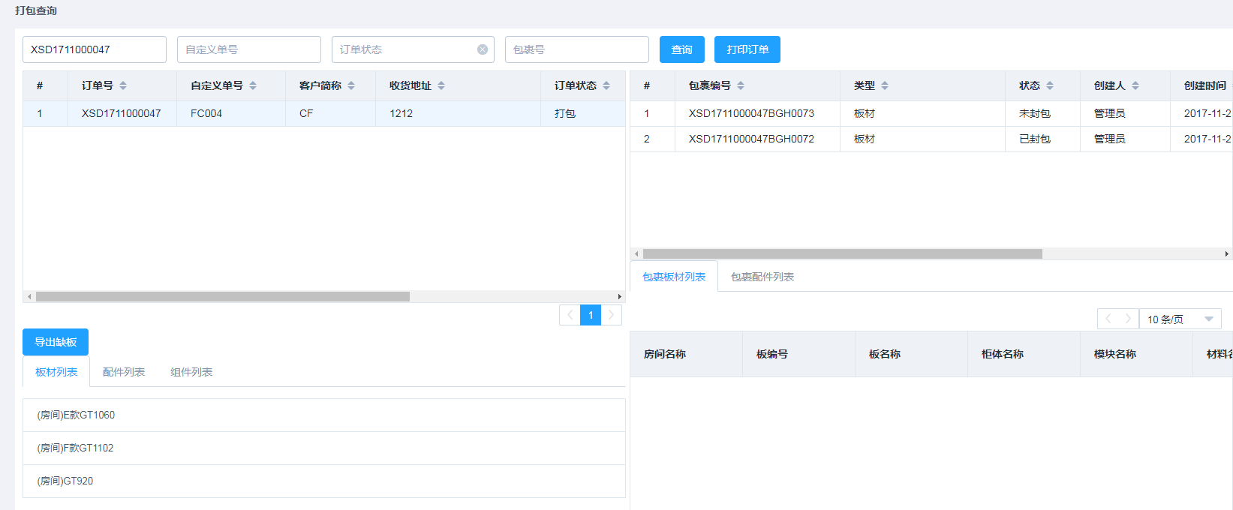Sort by 自定义单号 column arrows
The image size is (1233, 510).
[253, 85]
